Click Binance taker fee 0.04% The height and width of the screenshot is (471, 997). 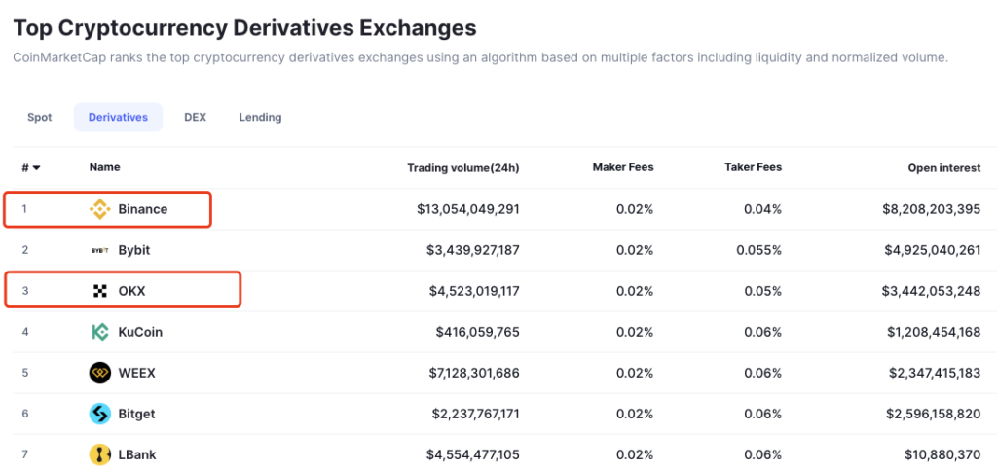pos(763,209)
